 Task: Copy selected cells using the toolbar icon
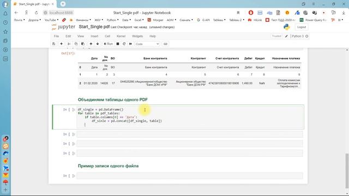coord(76,44)
